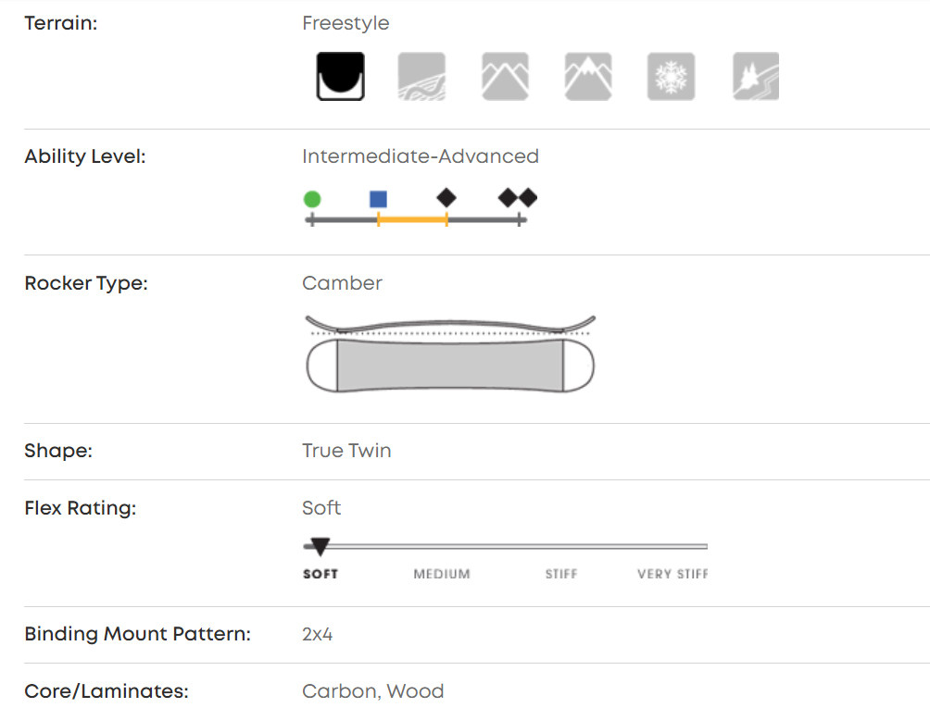930x708 pixels.
Task: Select the blue square intermediate marker
Action: (x=378, y=199)
